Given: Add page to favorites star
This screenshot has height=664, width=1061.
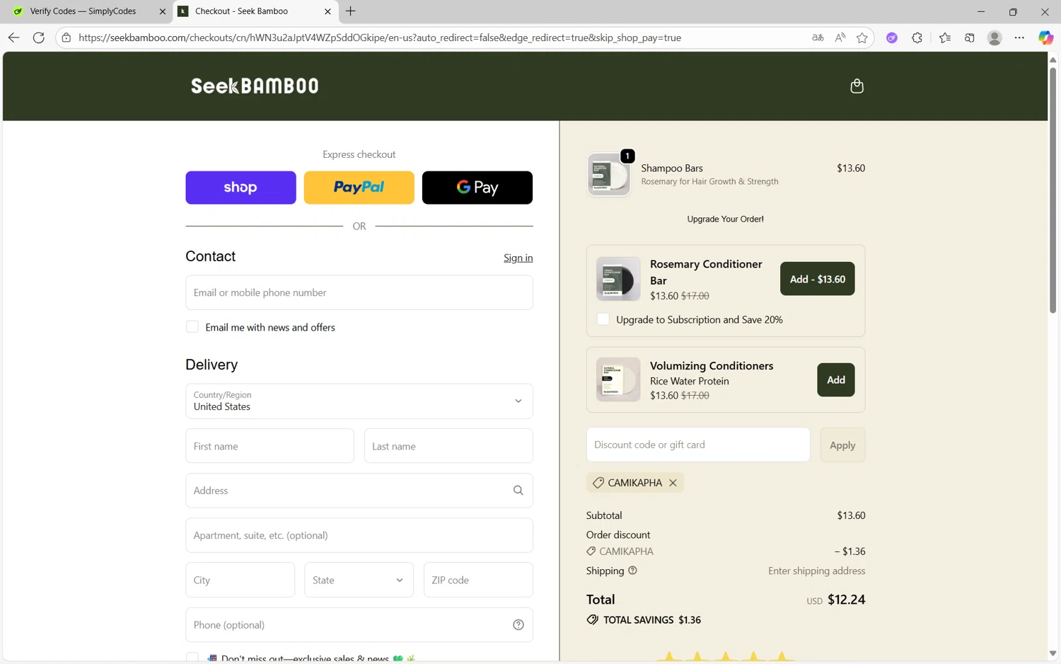Looking at the screenshot, I should [862, 38].
